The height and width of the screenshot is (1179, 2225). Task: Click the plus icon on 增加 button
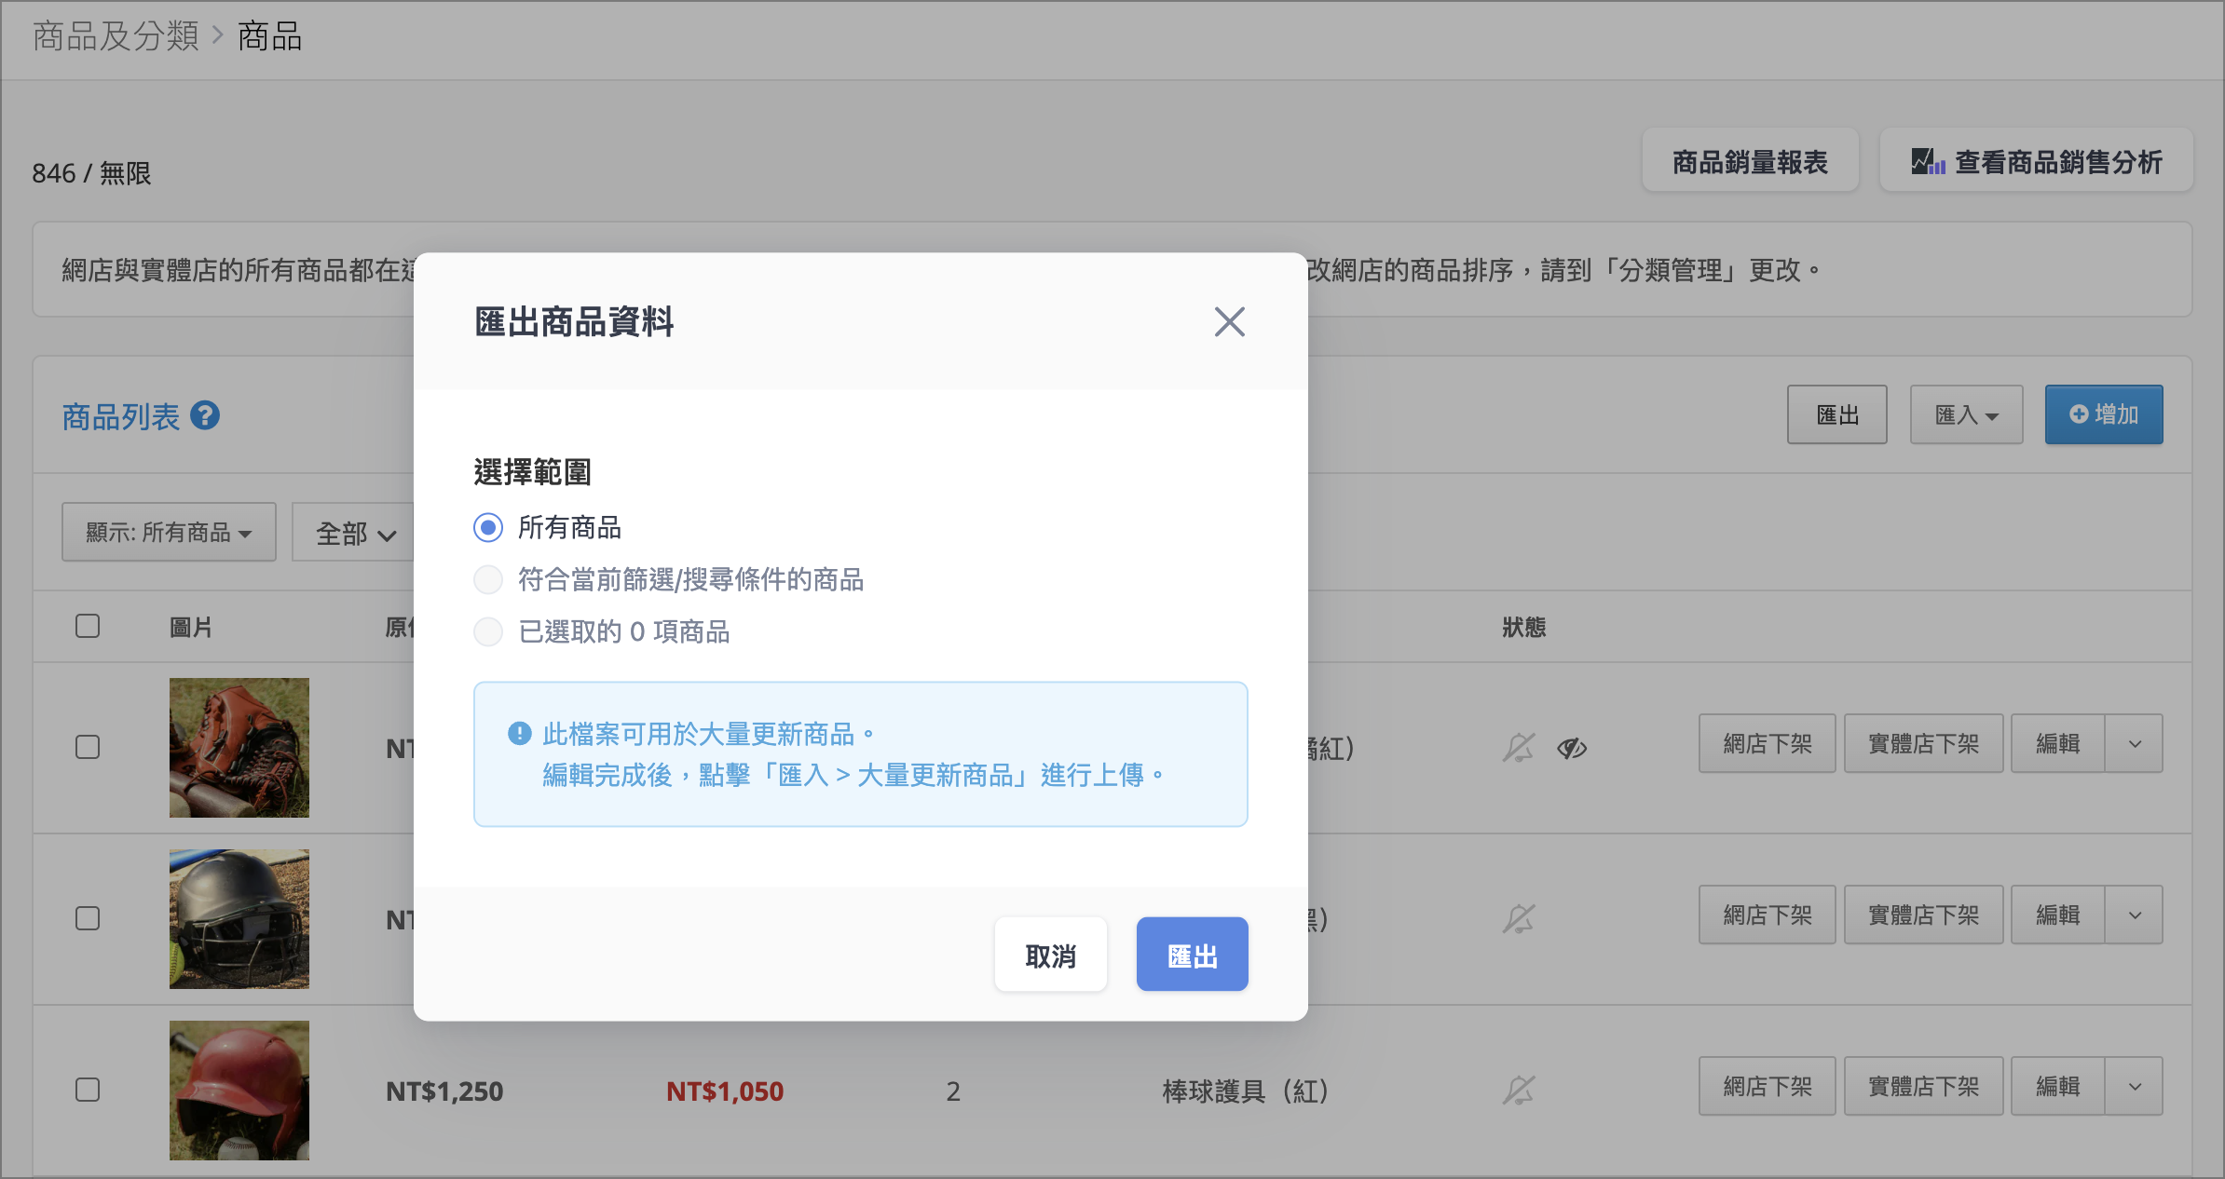[x=2079, y=414]
